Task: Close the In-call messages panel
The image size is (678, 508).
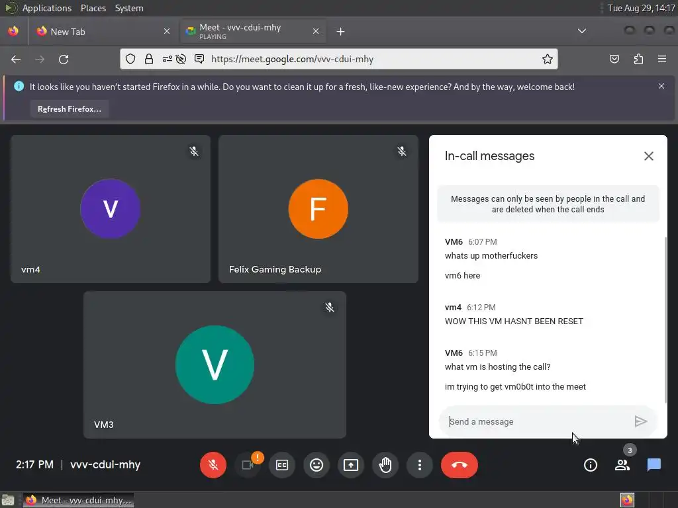Action: point(649,156)
